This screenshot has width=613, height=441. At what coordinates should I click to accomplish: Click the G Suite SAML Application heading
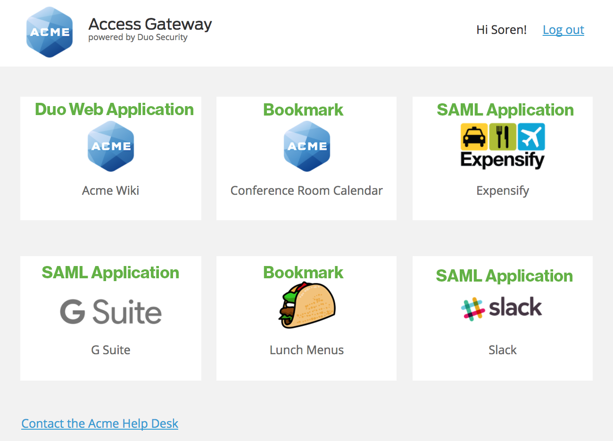(x=111, y=272)
